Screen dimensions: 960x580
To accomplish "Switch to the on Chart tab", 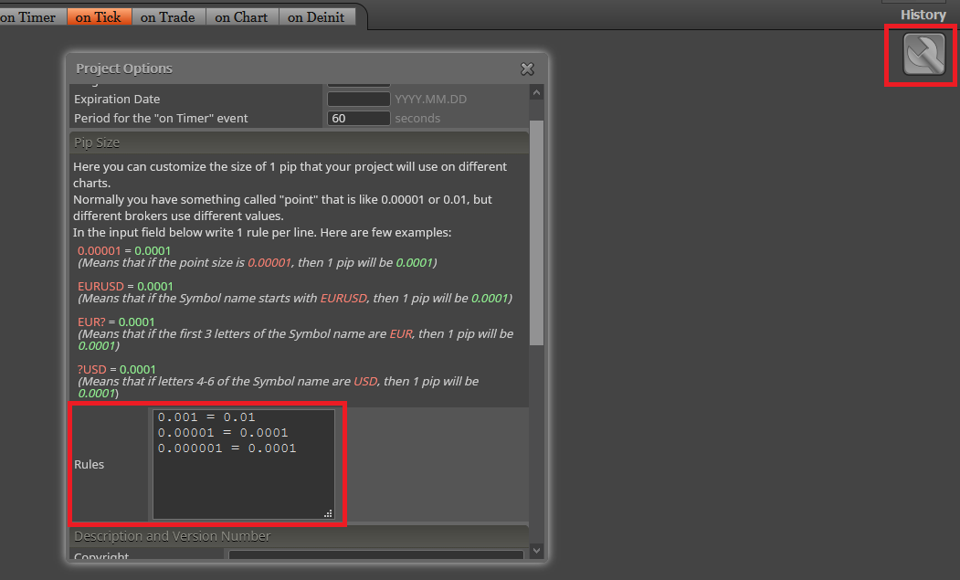I will coord(241,17).
